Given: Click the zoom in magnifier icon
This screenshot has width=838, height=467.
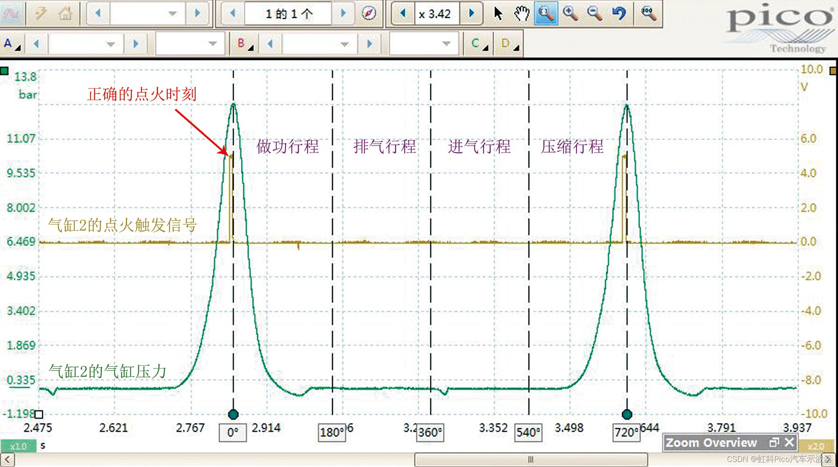Looking at the screenshot, I should coord(570,14).
